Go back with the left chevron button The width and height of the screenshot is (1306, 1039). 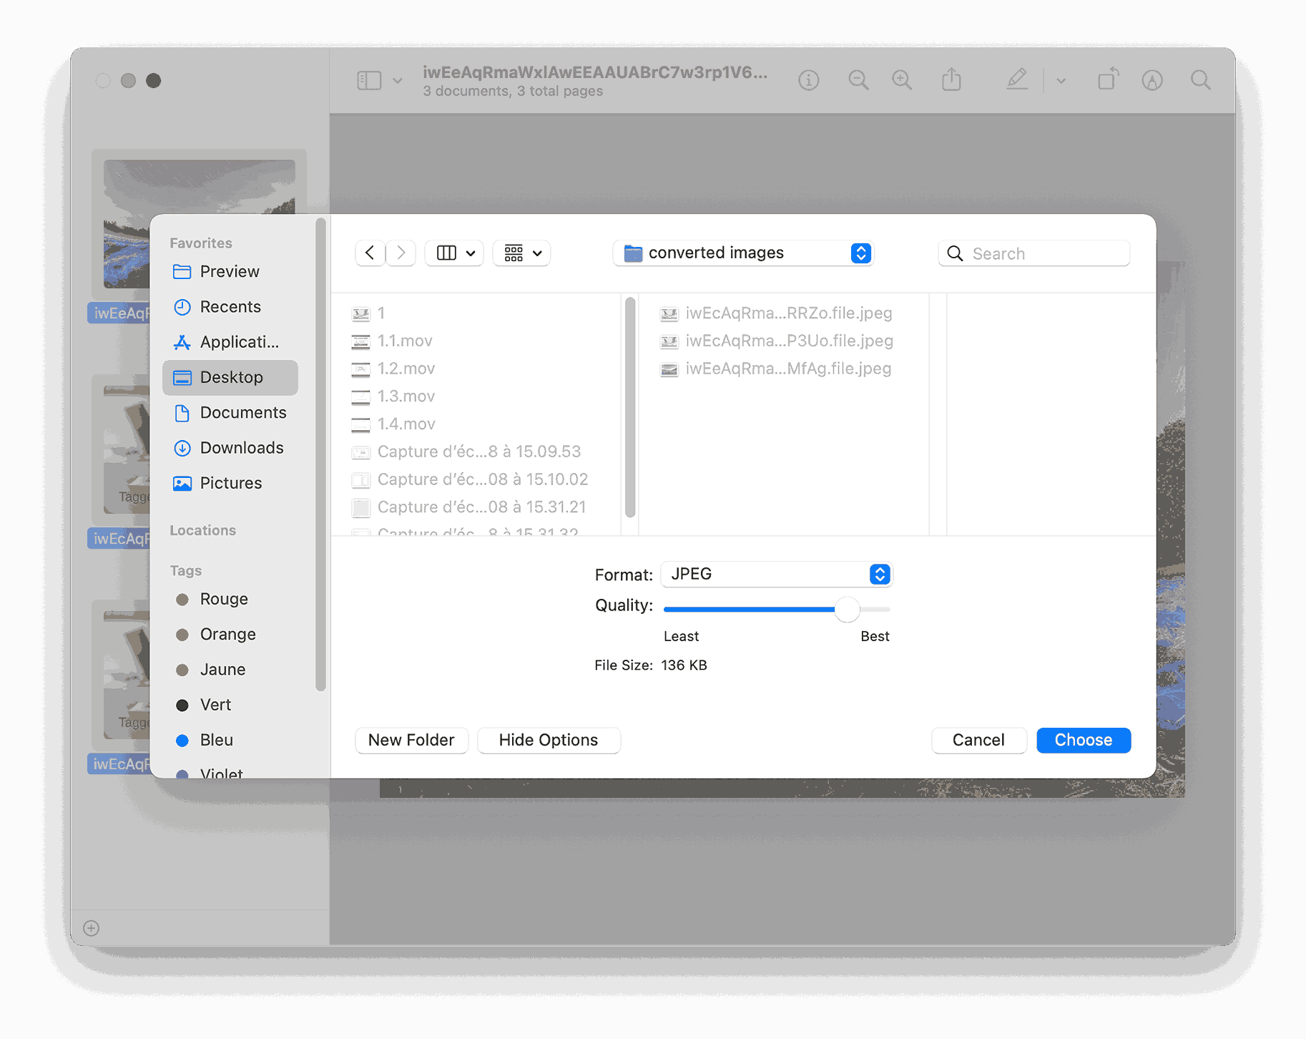(370, 253)
